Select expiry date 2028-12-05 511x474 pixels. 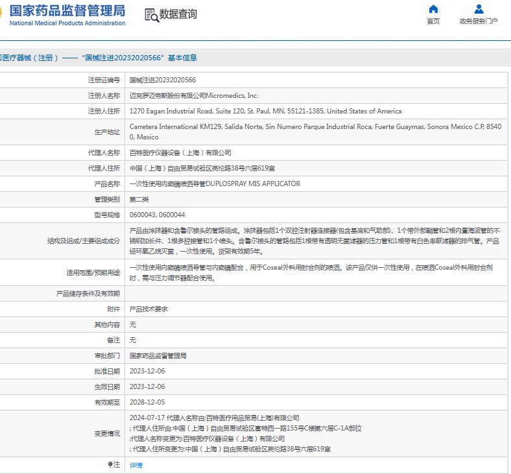tap(147, 402)
